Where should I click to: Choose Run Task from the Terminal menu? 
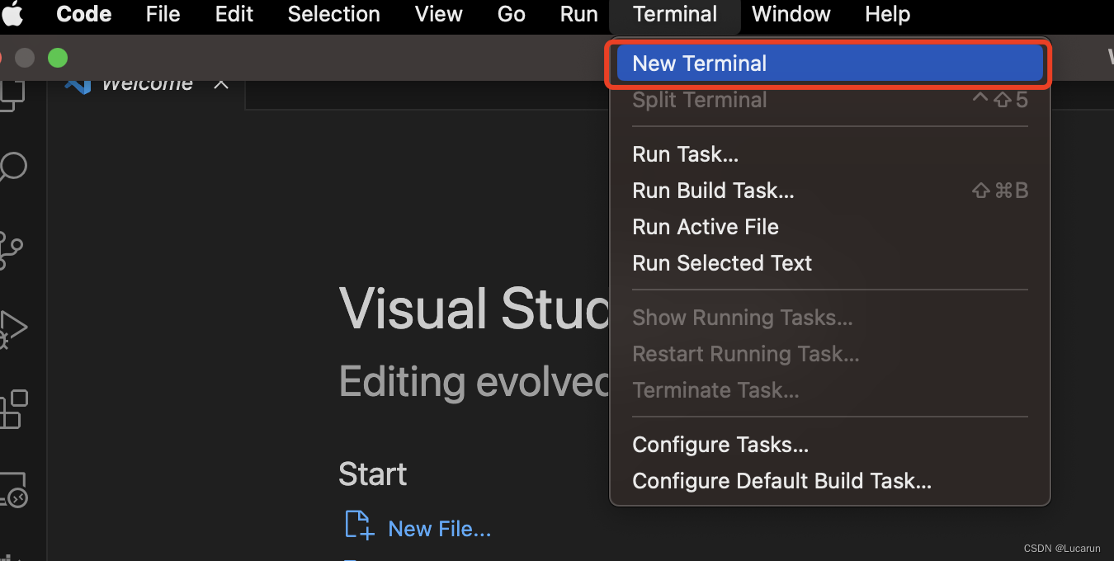pos(685,153)
